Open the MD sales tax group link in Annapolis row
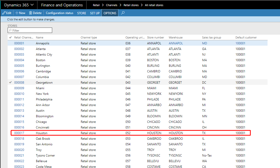280x168 pixels. (x=204, y=43)
